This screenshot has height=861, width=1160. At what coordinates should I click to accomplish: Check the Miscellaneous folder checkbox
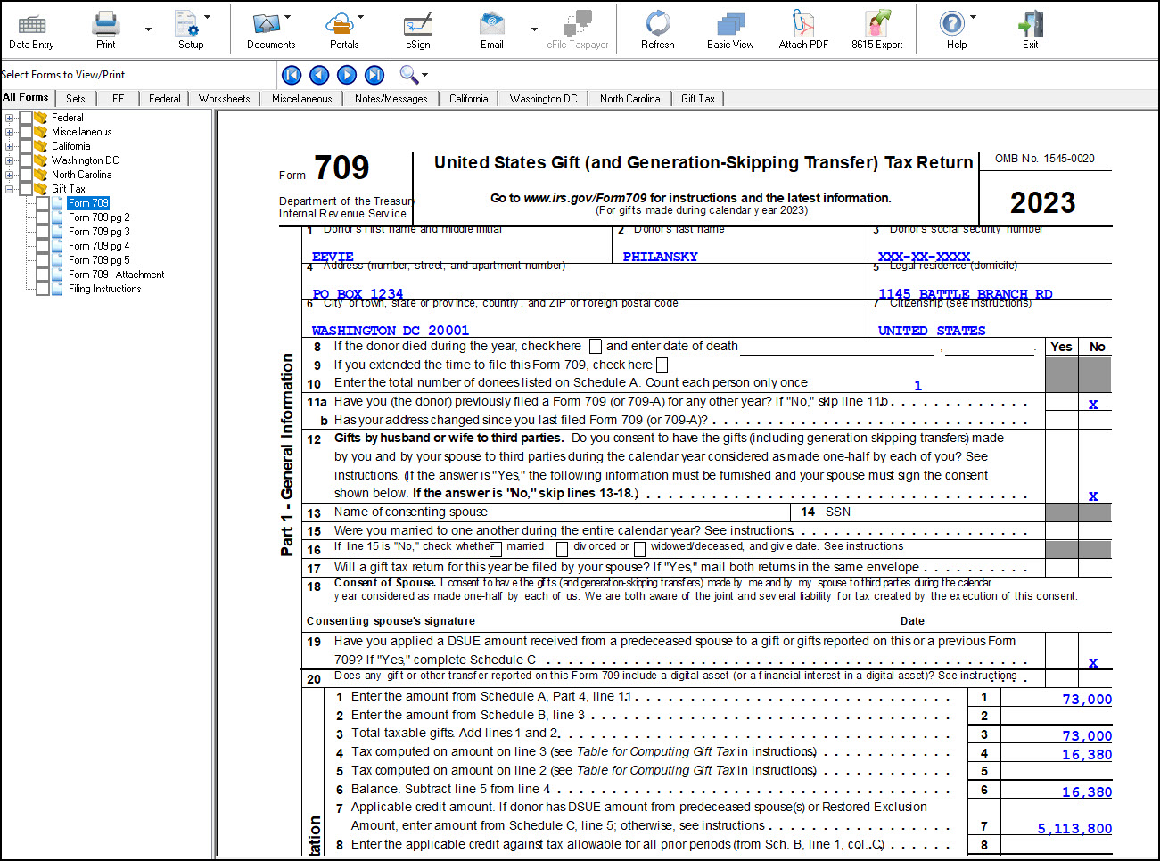26,132
